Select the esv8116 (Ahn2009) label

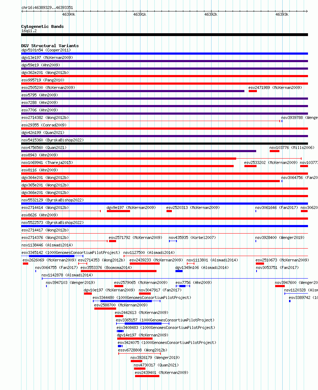pyautogui.click(x=40, y=170)
